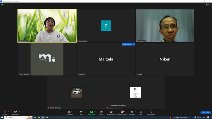Click the Niken participant tile
This screenshot has width=212, height=119.
pos(165,59)
